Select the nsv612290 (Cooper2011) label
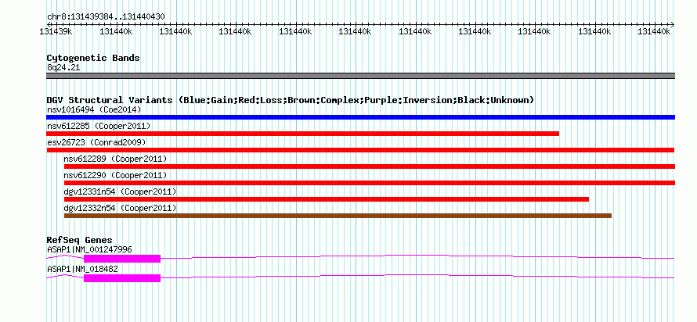Screen dimensions: 697x322 [116, 175]
